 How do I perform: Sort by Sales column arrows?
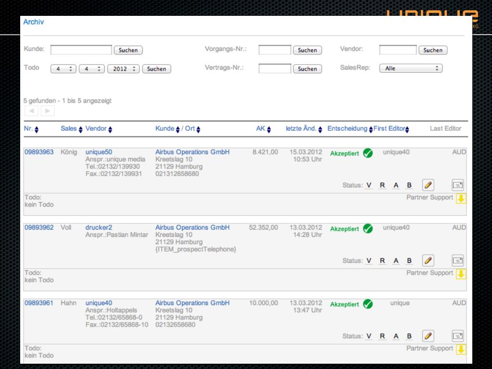point(81,129)
